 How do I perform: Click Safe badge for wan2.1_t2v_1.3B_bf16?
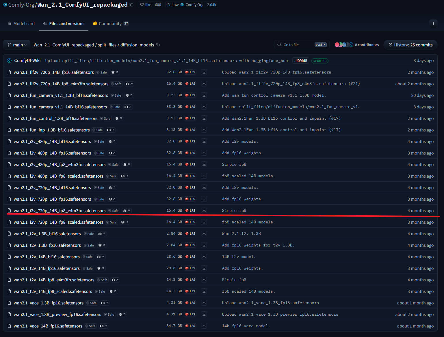click(x=89, y=234)
